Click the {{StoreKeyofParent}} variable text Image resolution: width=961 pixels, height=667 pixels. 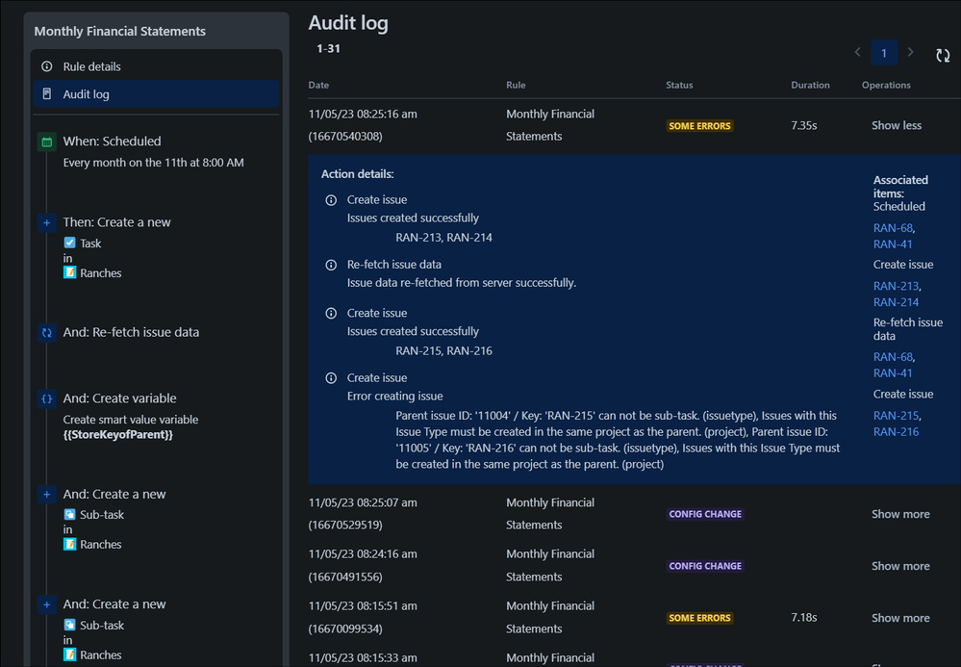click(117, 435)
